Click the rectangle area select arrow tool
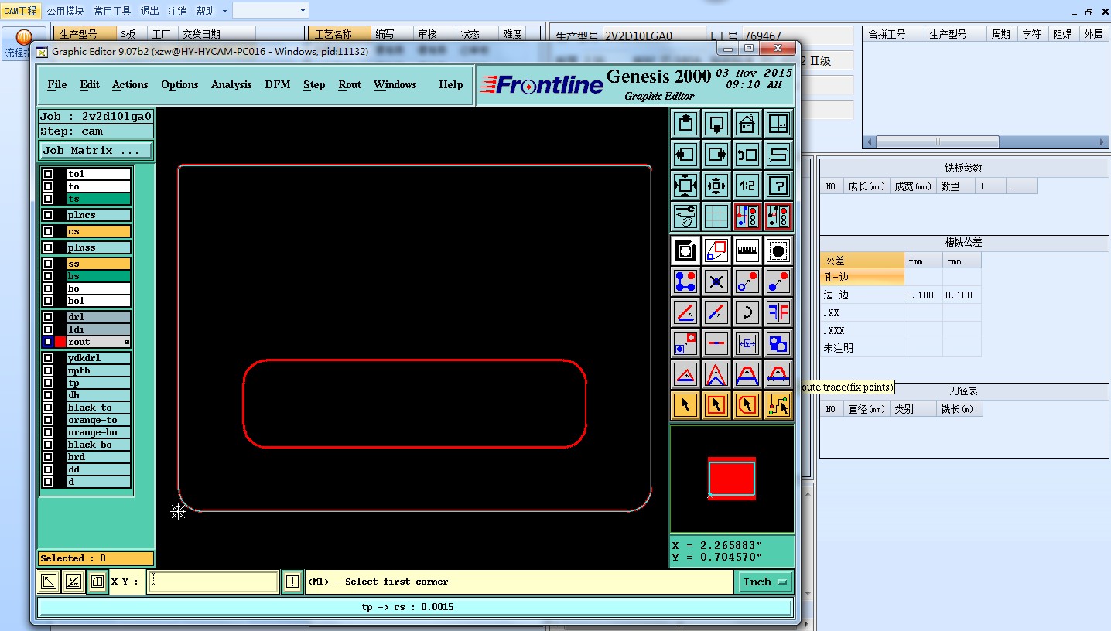The height and width of the screenshot is (631, 1111). (x=716, y=405)
